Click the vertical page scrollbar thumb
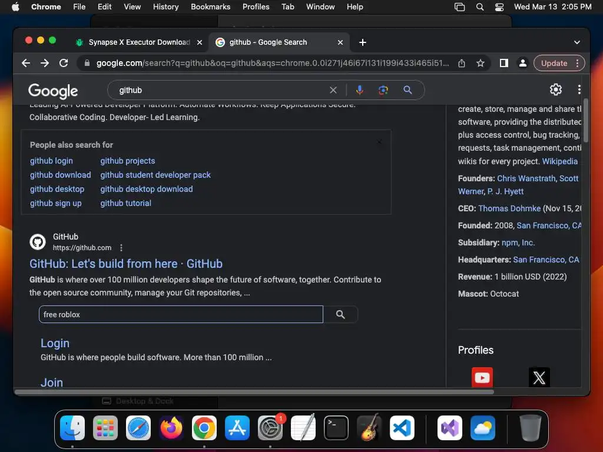This screenshot has width=603, height=452. tap(586, 121)
